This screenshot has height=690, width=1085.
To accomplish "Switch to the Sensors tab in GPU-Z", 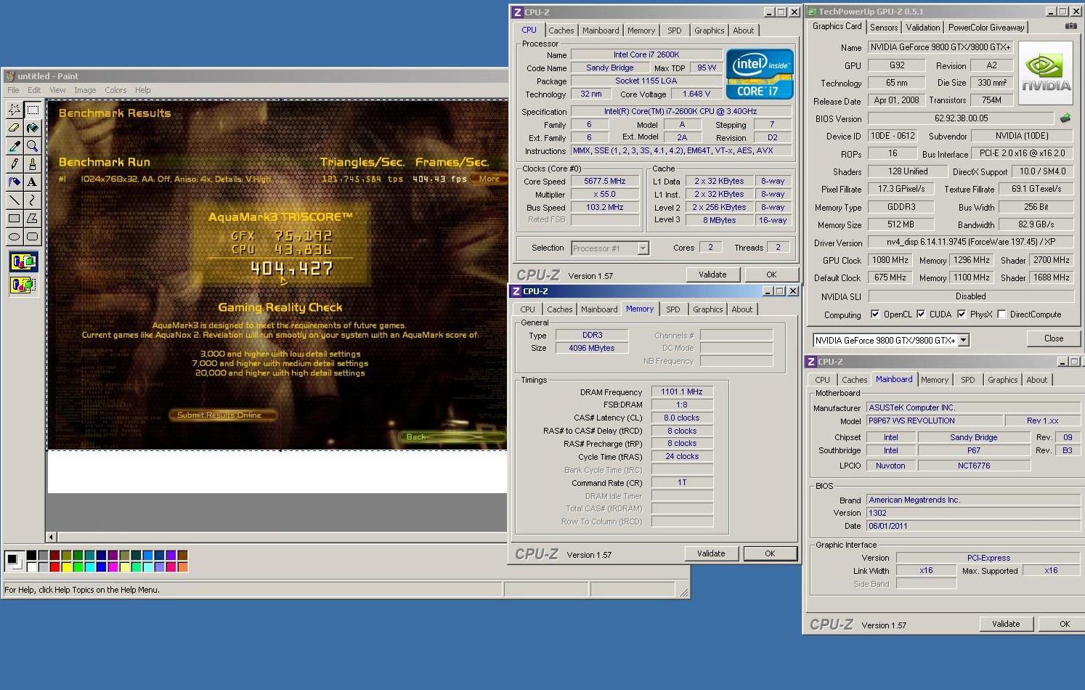I will click(x=884, y=28).
